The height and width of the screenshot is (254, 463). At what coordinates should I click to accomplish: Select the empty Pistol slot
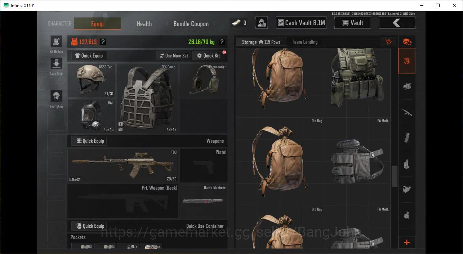(204, 165)
